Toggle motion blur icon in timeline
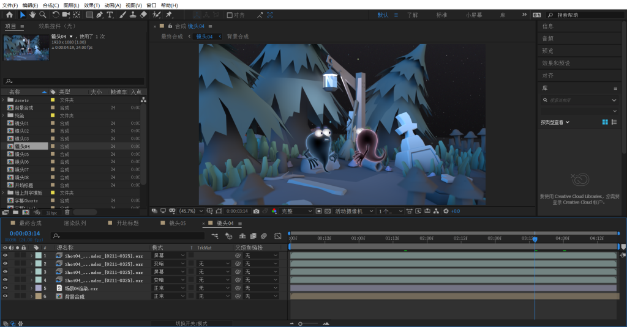Viewport: 627px width, 327px height. 264,236
